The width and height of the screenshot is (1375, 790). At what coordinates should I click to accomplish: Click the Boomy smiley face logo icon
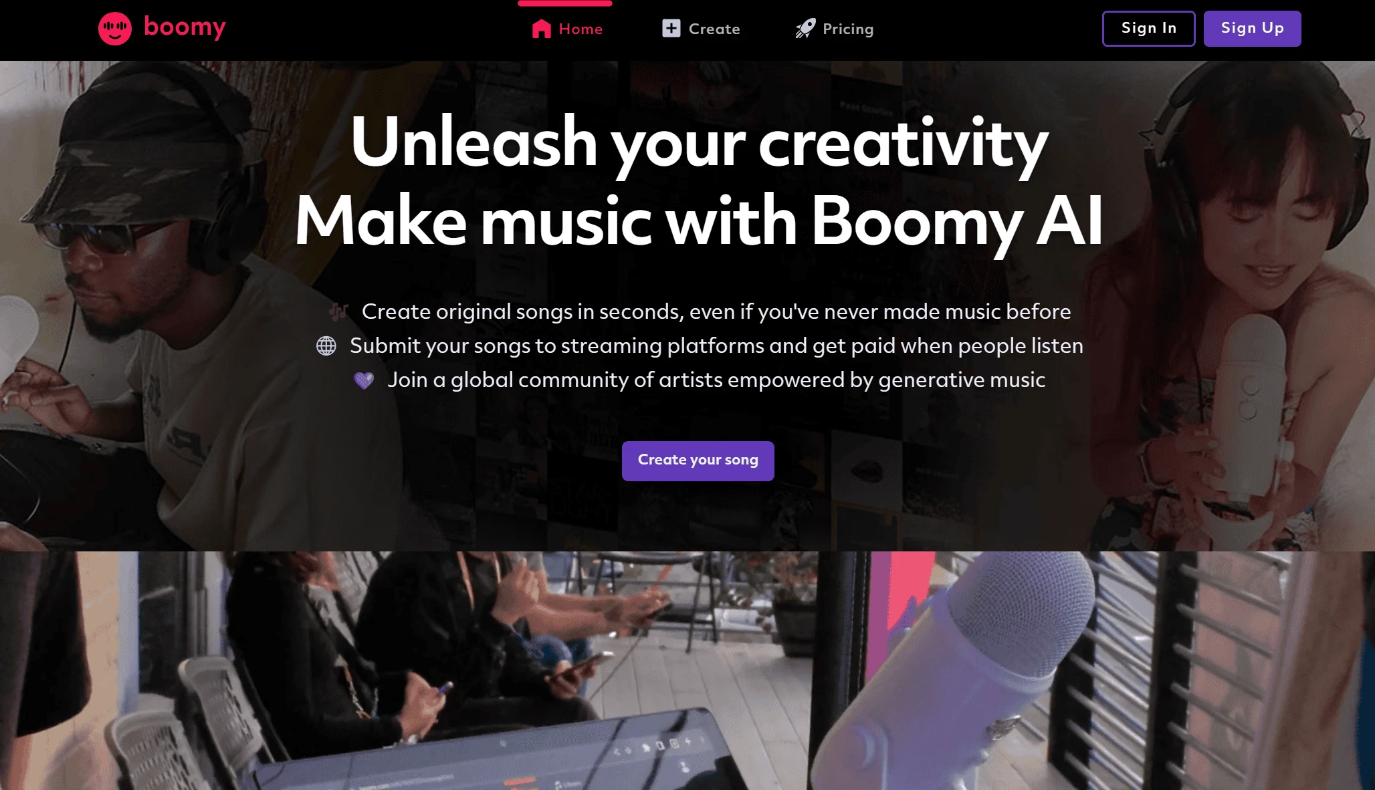coord(115,29)
